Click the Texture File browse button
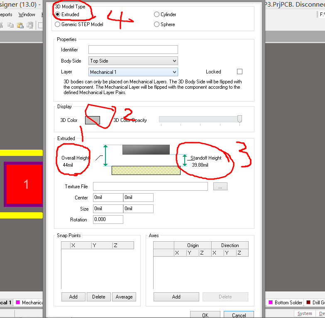 coord(220,187)
